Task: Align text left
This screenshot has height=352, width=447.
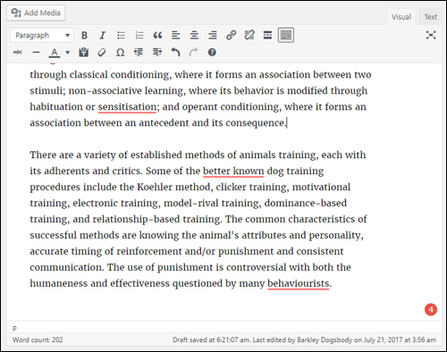Action: coord(176,36)
